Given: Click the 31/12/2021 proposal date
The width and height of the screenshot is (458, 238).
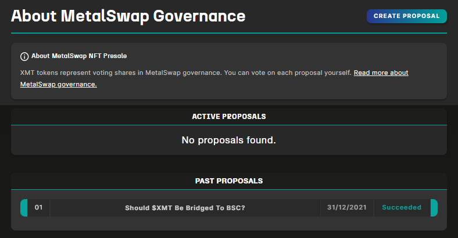Looking at the screenshot, I should [x=346, y=208].
